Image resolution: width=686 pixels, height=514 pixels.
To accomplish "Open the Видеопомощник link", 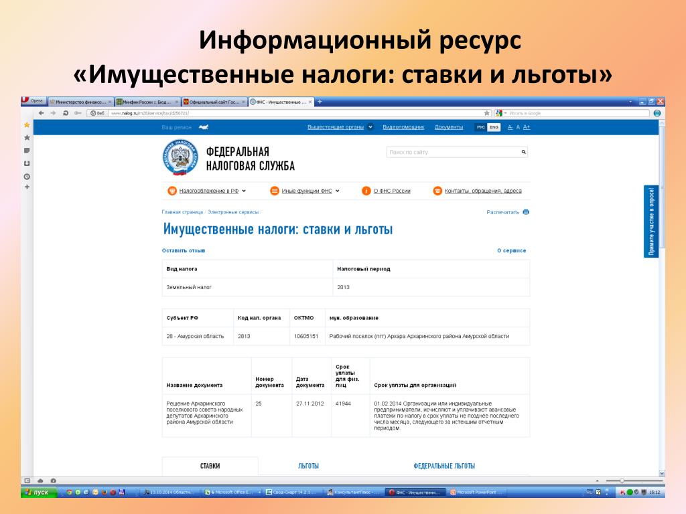I will click(x=403, y=127).
